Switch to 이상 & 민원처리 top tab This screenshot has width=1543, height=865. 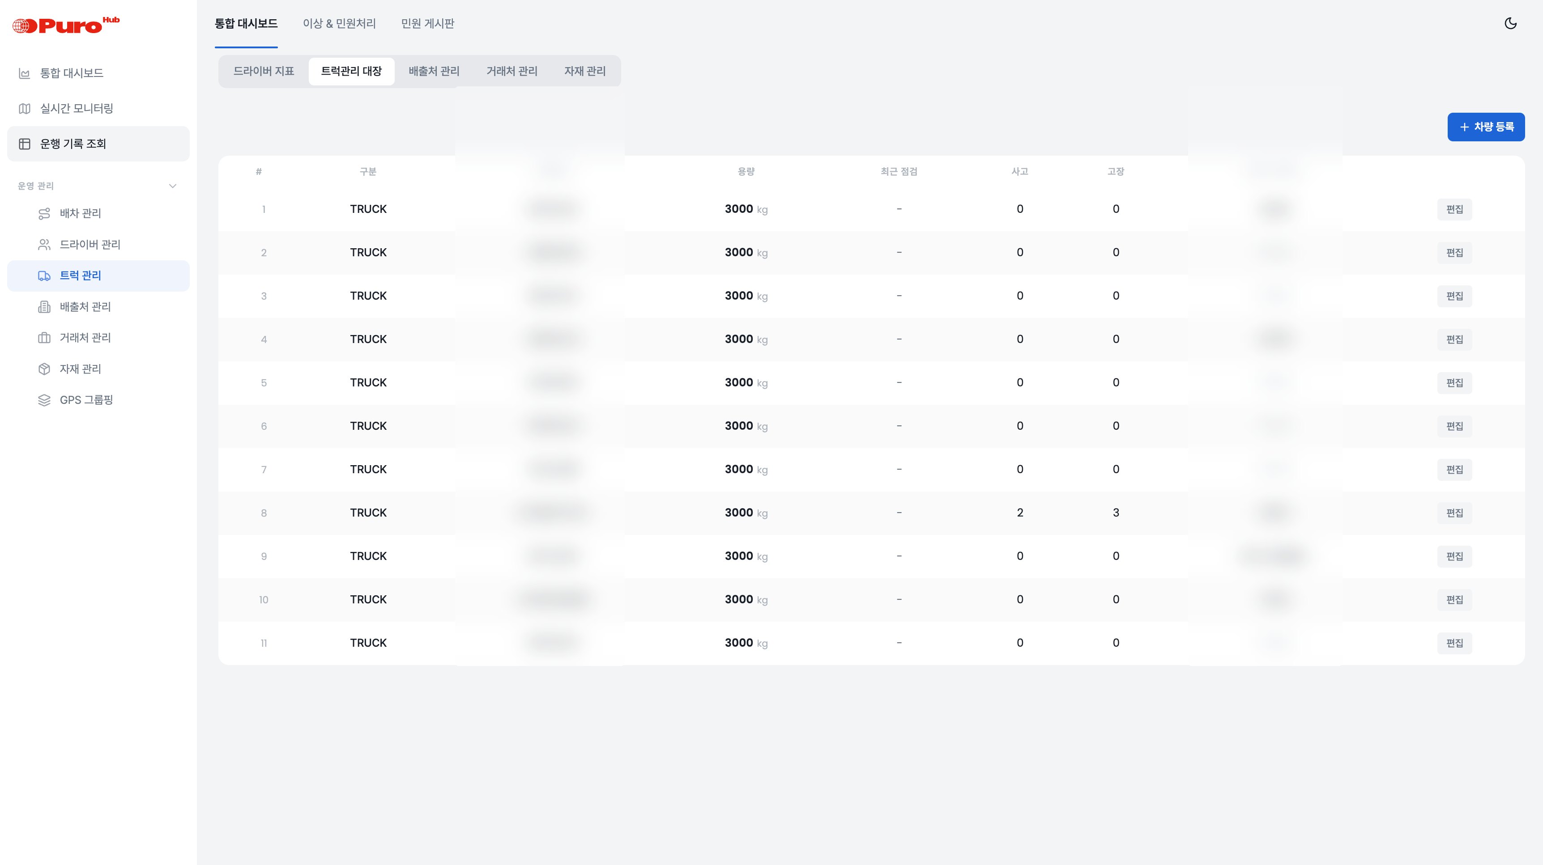pos(339,23)
